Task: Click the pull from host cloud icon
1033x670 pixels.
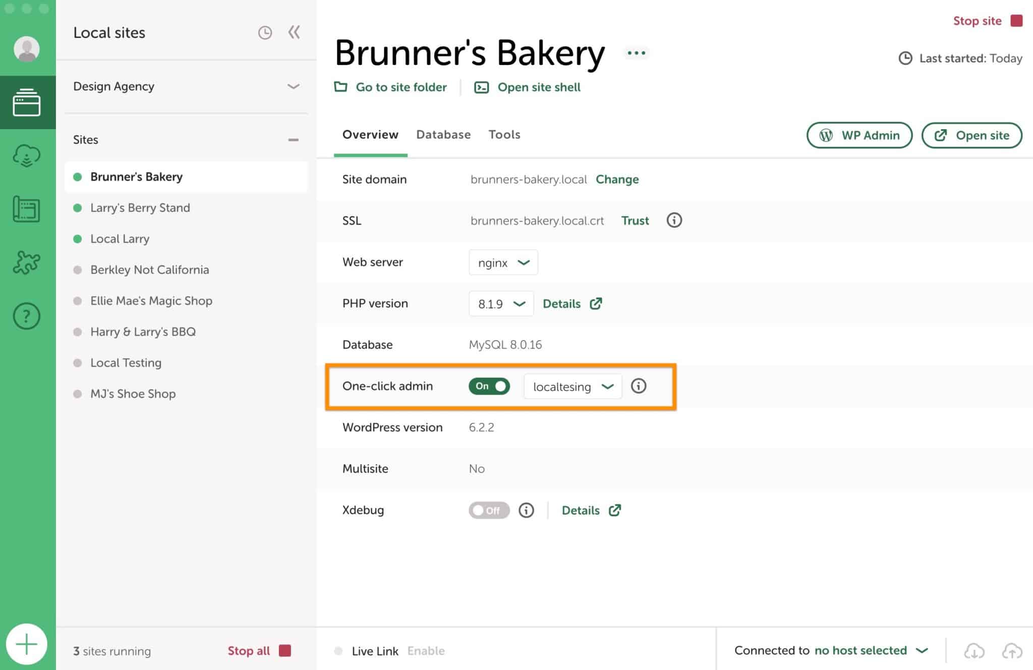Action: click(x=973, y=650)
